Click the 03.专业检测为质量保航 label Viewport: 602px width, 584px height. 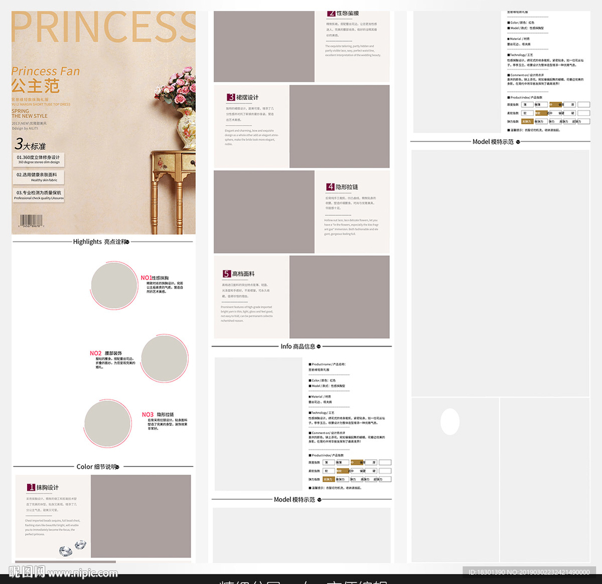point(39,194)
